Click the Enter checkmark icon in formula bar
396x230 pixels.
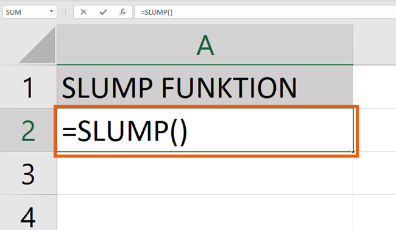(103, 12)
